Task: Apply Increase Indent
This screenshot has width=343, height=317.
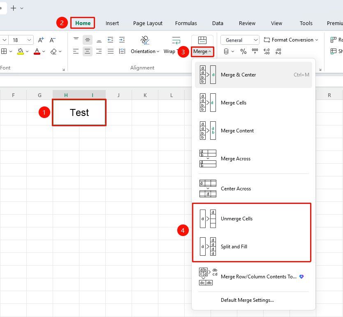Action: (122, 40)
